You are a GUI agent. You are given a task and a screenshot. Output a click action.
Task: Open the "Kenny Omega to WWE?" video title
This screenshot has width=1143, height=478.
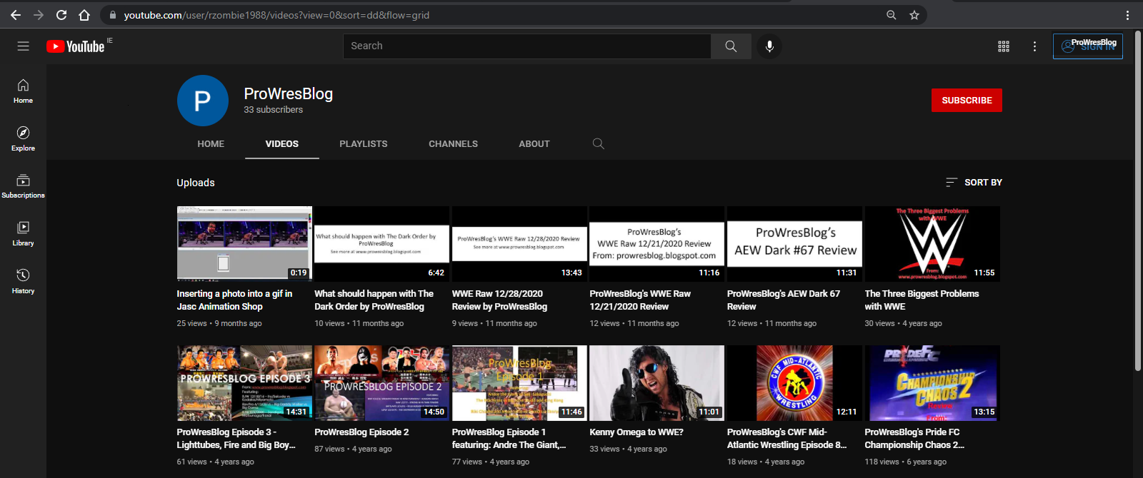click(x=636, y=432)
